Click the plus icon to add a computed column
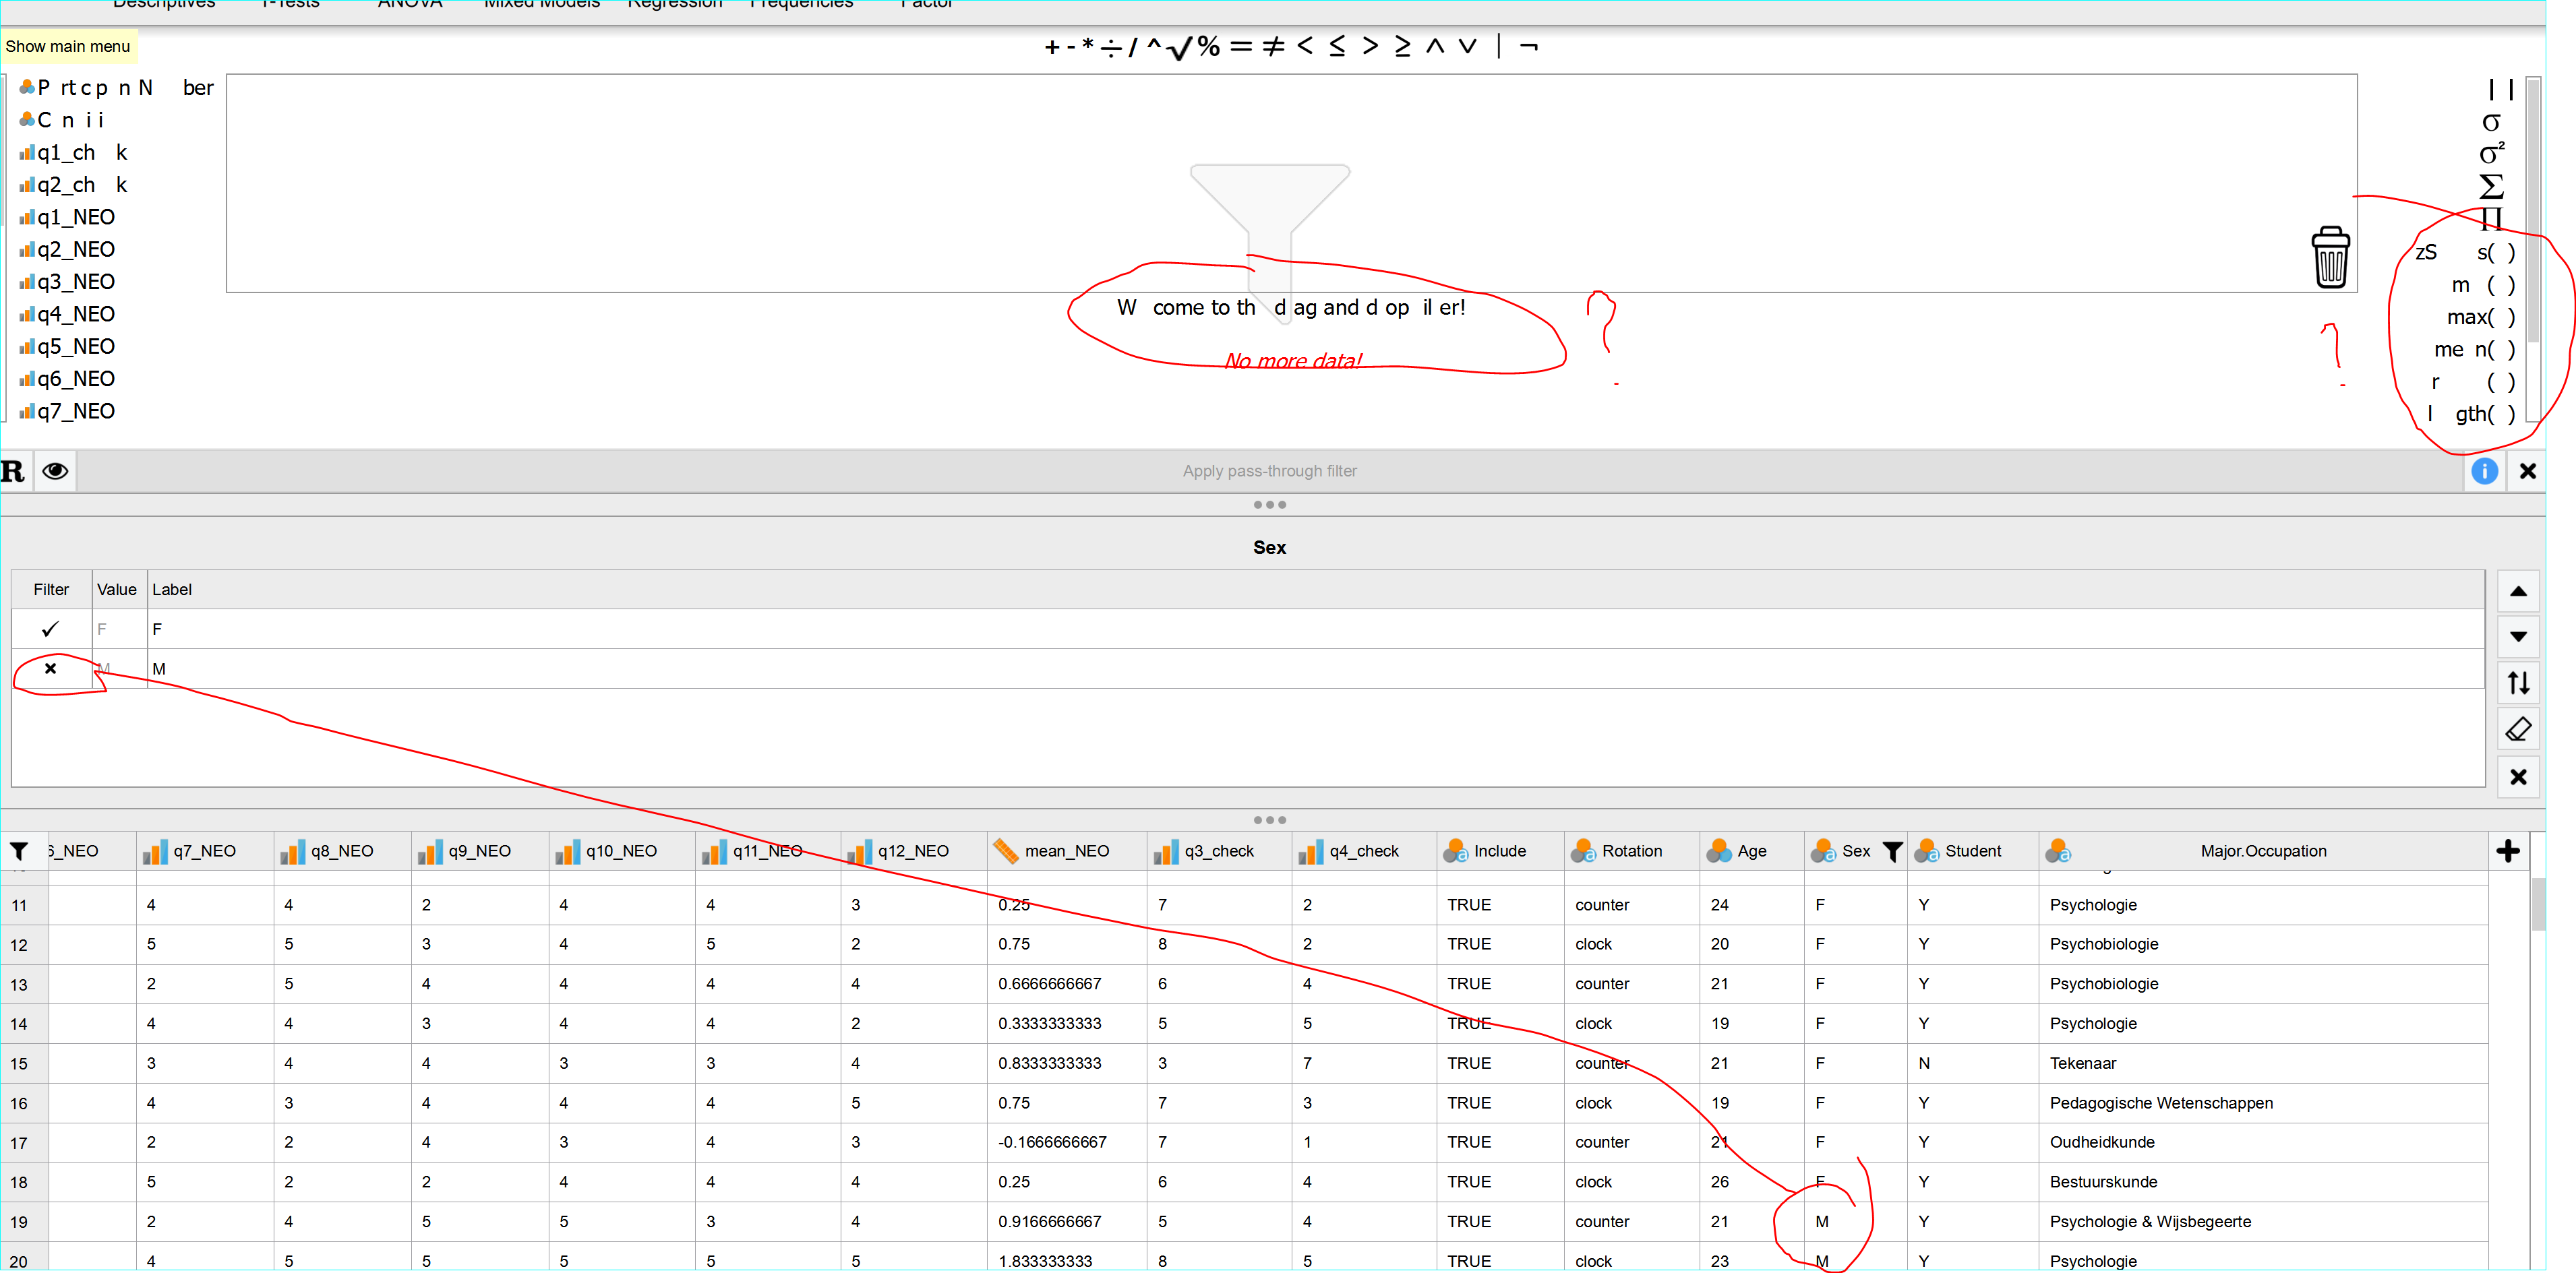Viewport: 2576px width, 1273px height. coord(2509,850)
